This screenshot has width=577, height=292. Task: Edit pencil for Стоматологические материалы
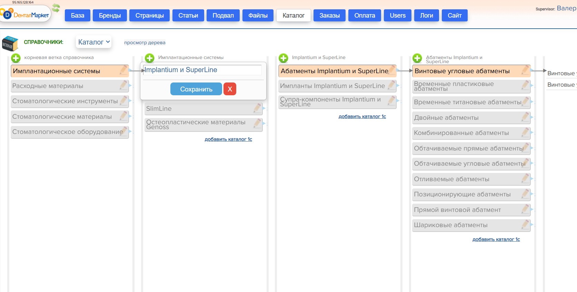click(124, 116)
